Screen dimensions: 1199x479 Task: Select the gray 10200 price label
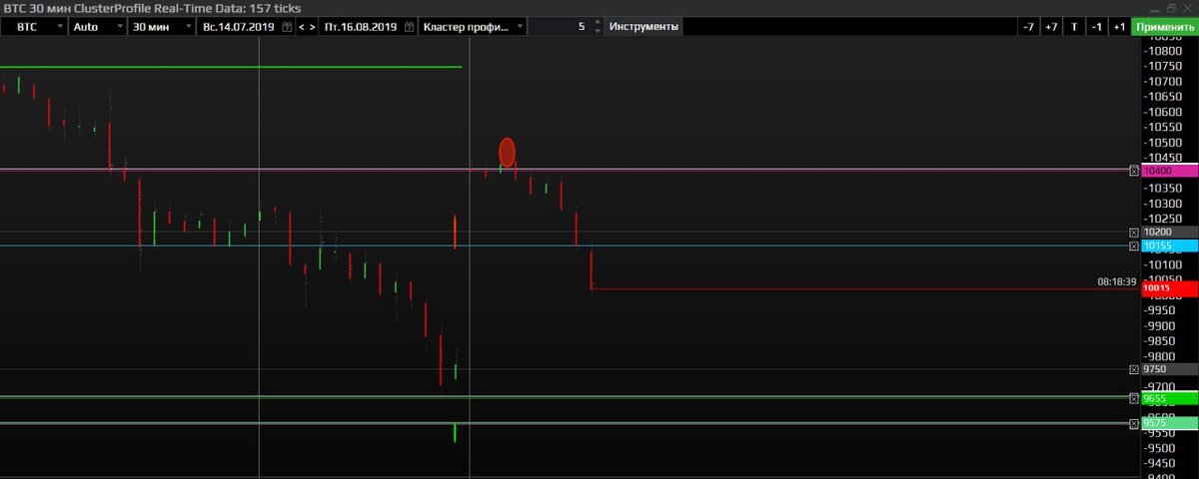click(x=1169, y=232)
